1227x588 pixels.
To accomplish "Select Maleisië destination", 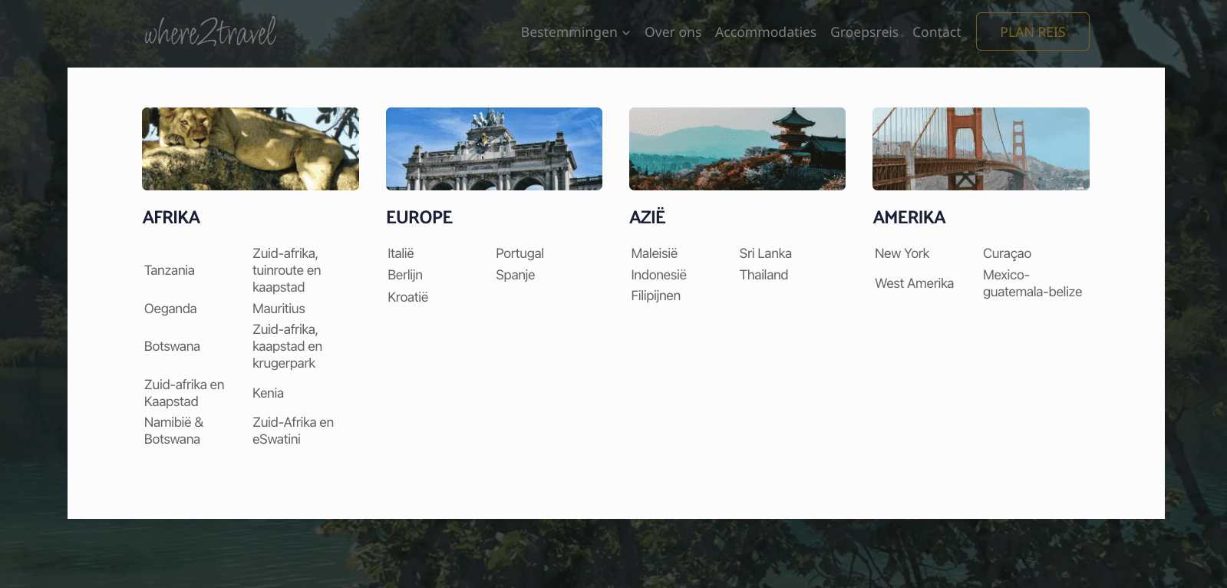I will point(655,253).
